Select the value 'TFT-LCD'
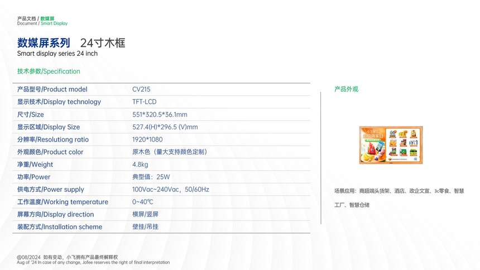 point(144,102)
